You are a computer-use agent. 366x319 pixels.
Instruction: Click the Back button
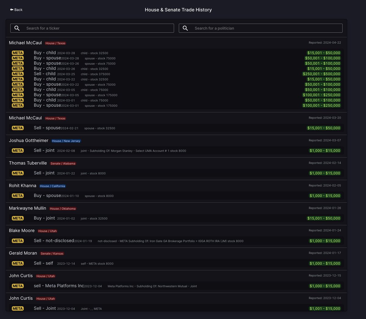[16, 9]
